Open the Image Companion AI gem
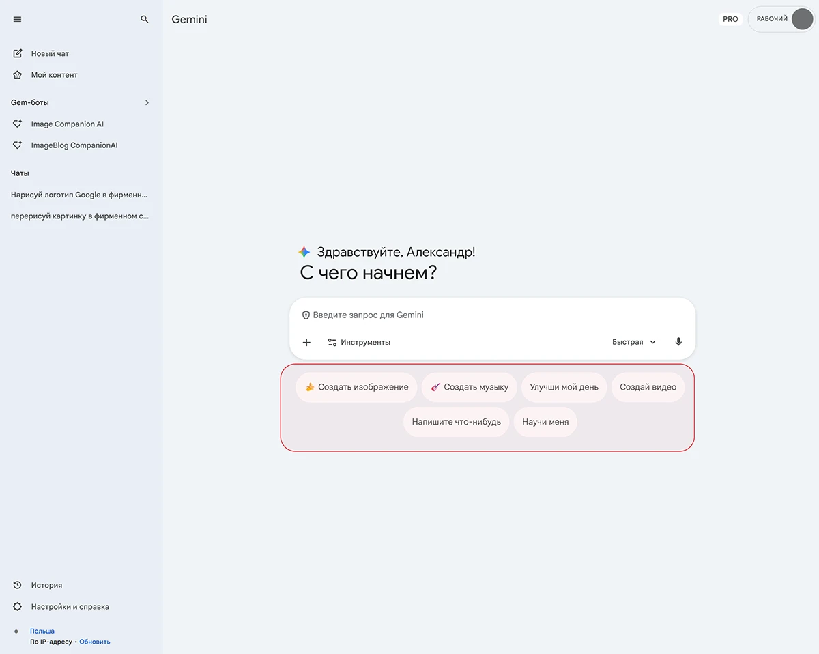 (x=67, y=124)
